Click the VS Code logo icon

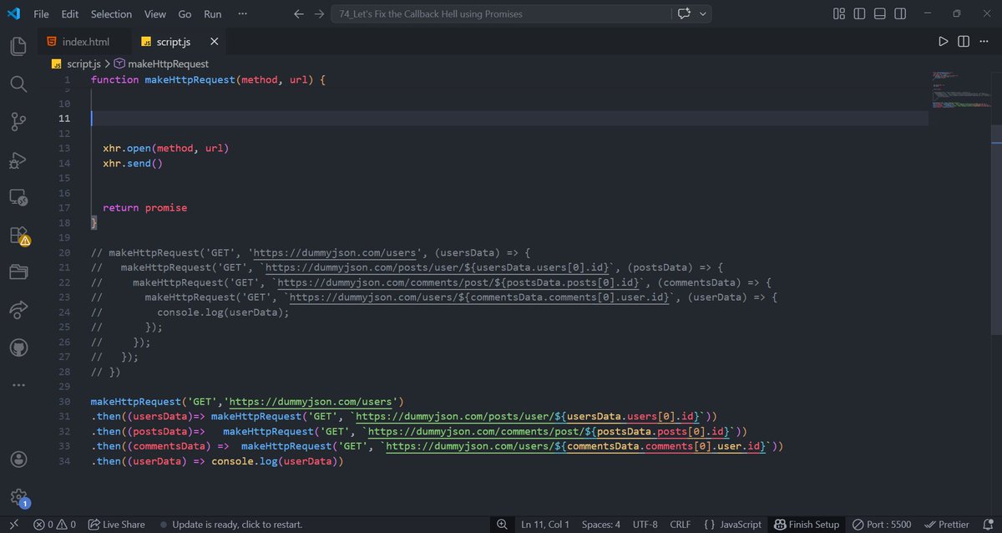pos(13,14)
